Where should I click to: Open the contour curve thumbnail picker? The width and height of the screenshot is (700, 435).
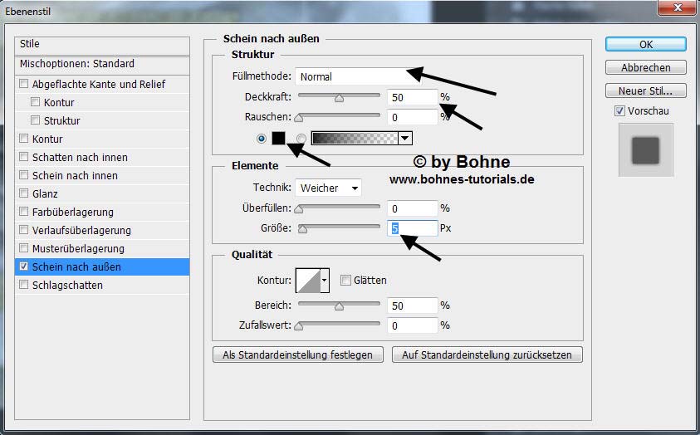pos(307,281)
